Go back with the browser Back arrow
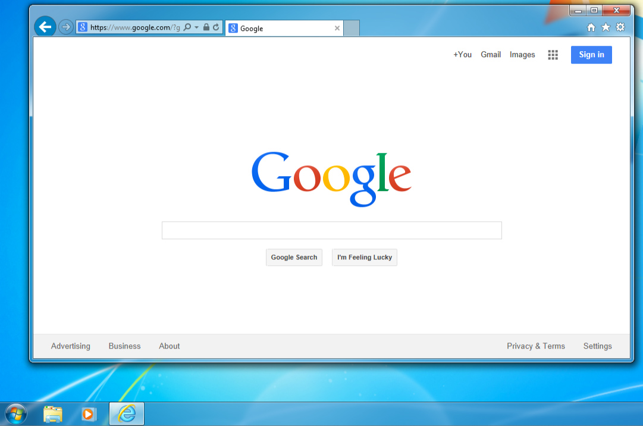643x426 pixels. tap(45, 27)
